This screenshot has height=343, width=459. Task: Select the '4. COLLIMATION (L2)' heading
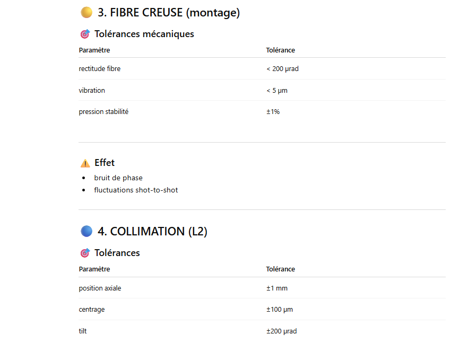[x=152, y=231]
